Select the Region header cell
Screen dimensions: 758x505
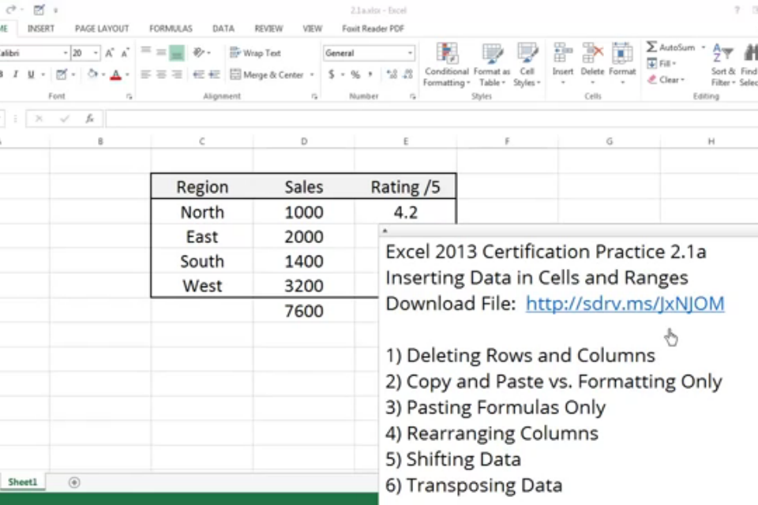[x=202, y=186]
